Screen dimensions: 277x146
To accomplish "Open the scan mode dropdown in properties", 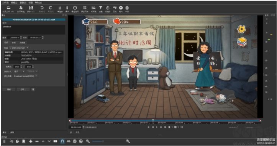I will (19, 72).
